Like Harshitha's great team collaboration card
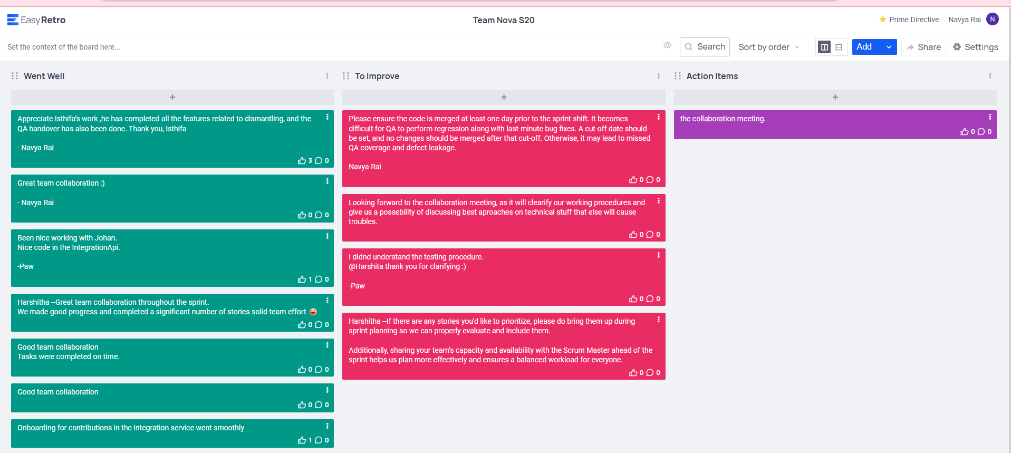The height and width of the screenshot is (453, 1011). [302, 325]
